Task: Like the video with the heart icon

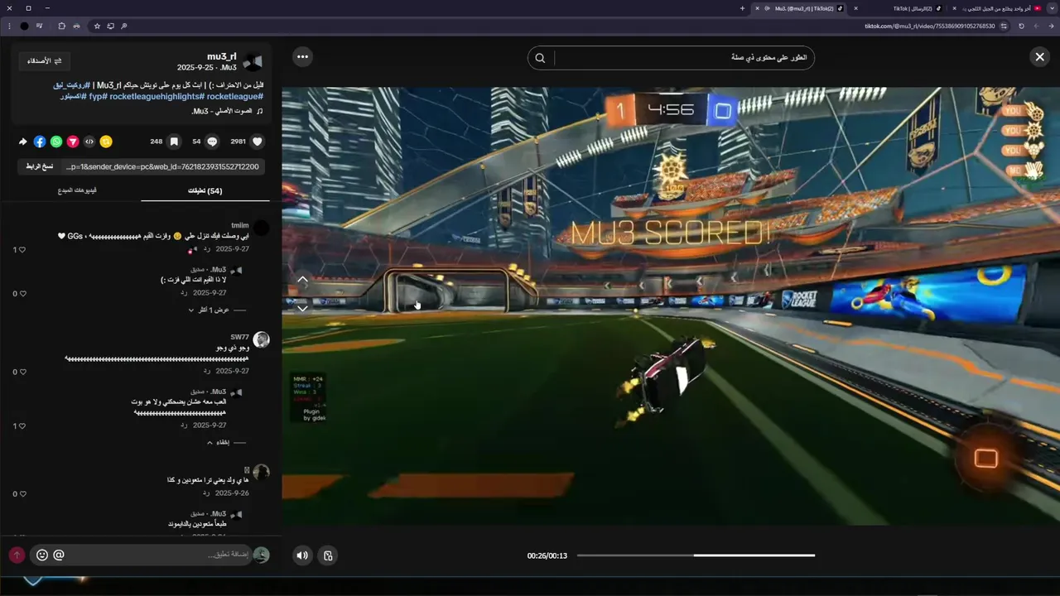Action: click(258, 142)
